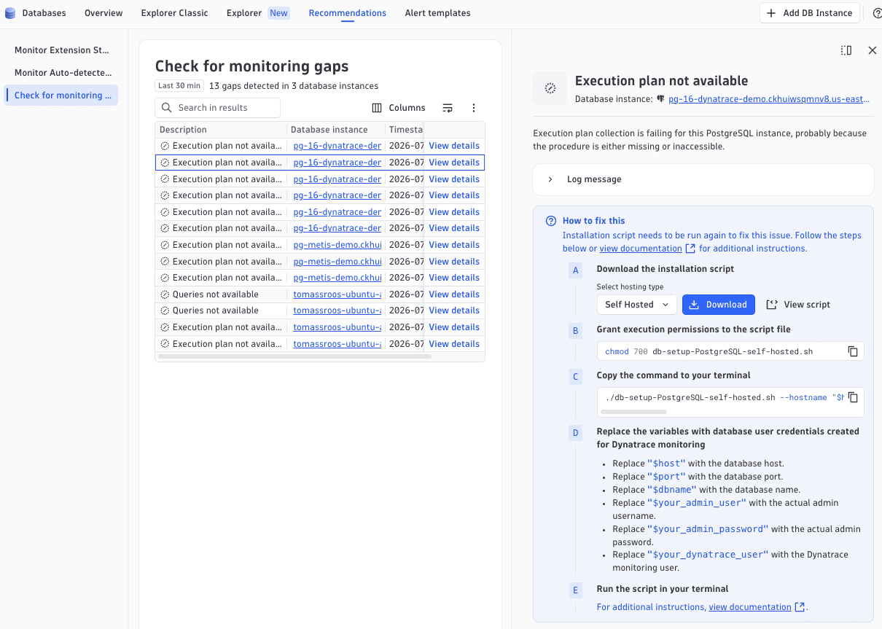Click the Description column header
This screenshot has height=629, width=882.
221,130
